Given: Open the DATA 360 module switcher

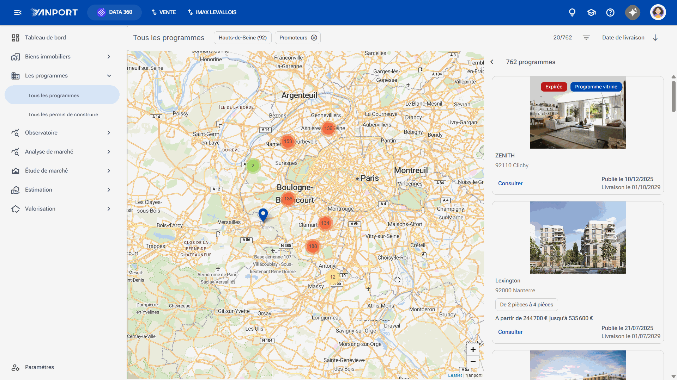Looking at the screenshot, I should coord(115,12).
